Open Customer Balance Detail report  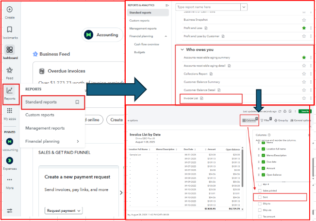click(200, 90)
